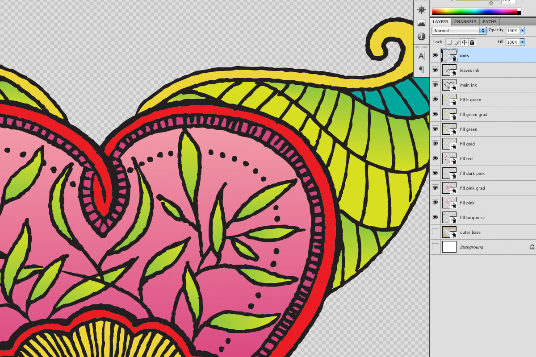
Task: Hide the fill gold layer
Action: pos(435,144)
